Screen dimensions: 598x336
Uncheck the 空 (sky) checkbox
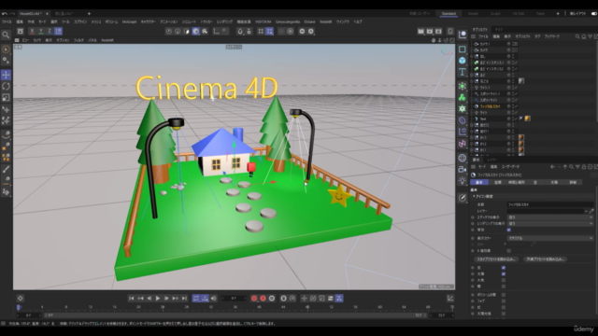point(504,268)
